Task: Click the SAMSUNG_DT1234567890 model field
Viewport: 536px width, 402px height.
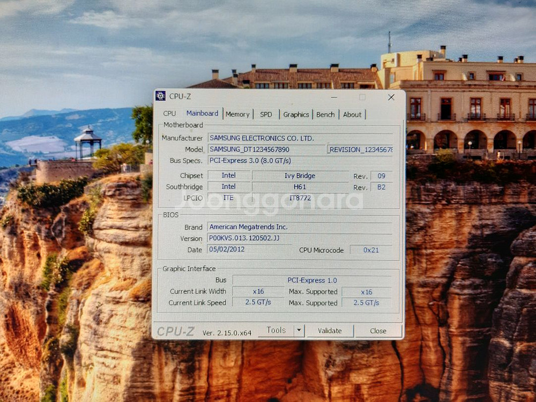Action: point(266,150)
